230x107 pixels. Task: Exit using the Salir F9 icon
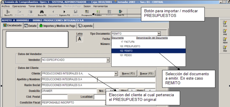(120, 13)
